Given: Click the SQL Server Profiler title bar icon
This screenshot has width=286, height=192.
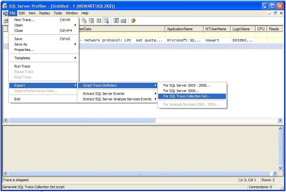Looking at the screenshot, I should [5, 6].
